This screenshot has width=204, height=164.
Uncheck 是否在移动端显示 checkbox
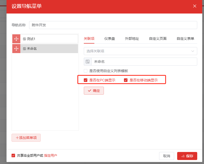pos(126,80)
